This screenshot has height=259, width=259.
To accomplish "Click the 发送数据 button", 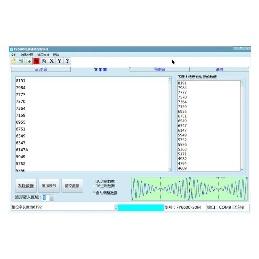I will (x=26, y=186).
